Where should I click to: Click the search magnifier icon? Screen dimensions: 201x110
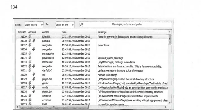click(x=82, y=25)
